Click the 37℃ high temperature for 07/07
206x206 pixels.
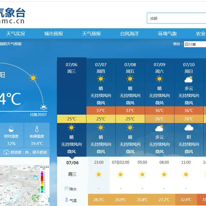[101, 111]
